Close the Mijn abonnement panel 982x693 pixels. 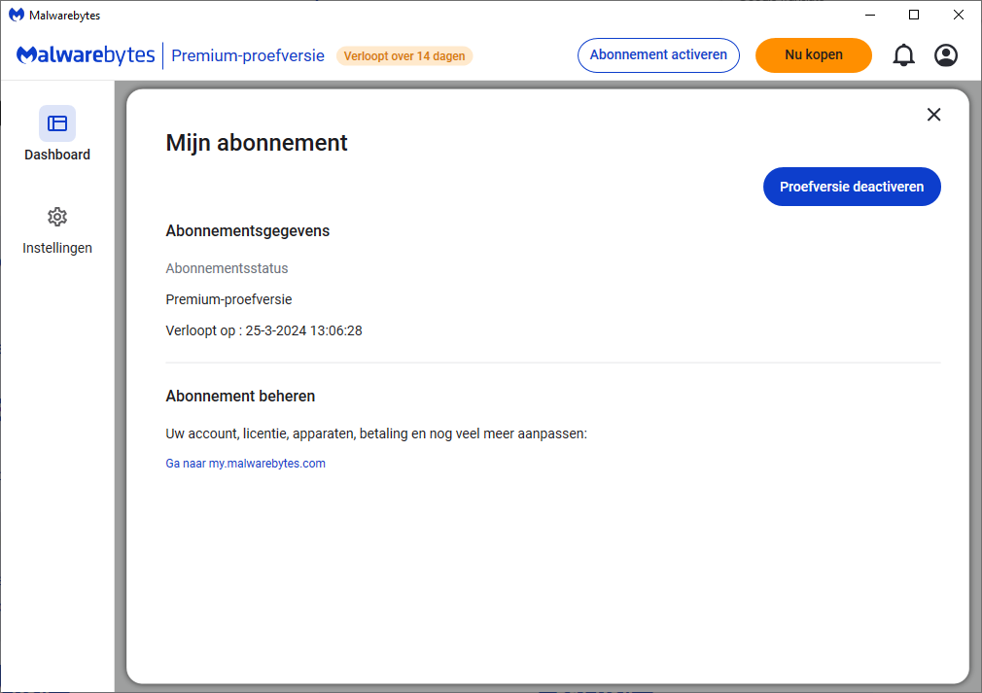933,115
